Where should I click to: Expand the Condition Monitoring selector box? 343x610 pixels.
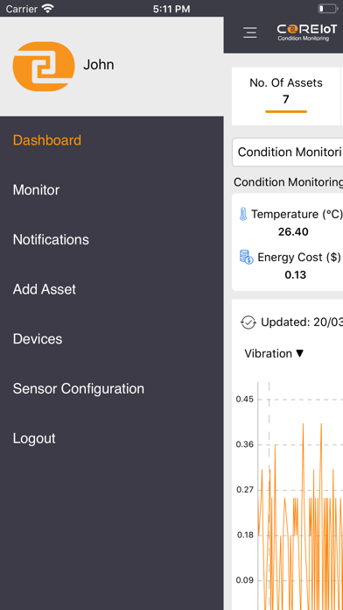[288, 152]
